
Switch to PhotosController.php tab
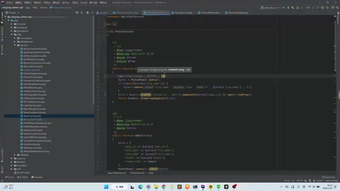(125, 13)
